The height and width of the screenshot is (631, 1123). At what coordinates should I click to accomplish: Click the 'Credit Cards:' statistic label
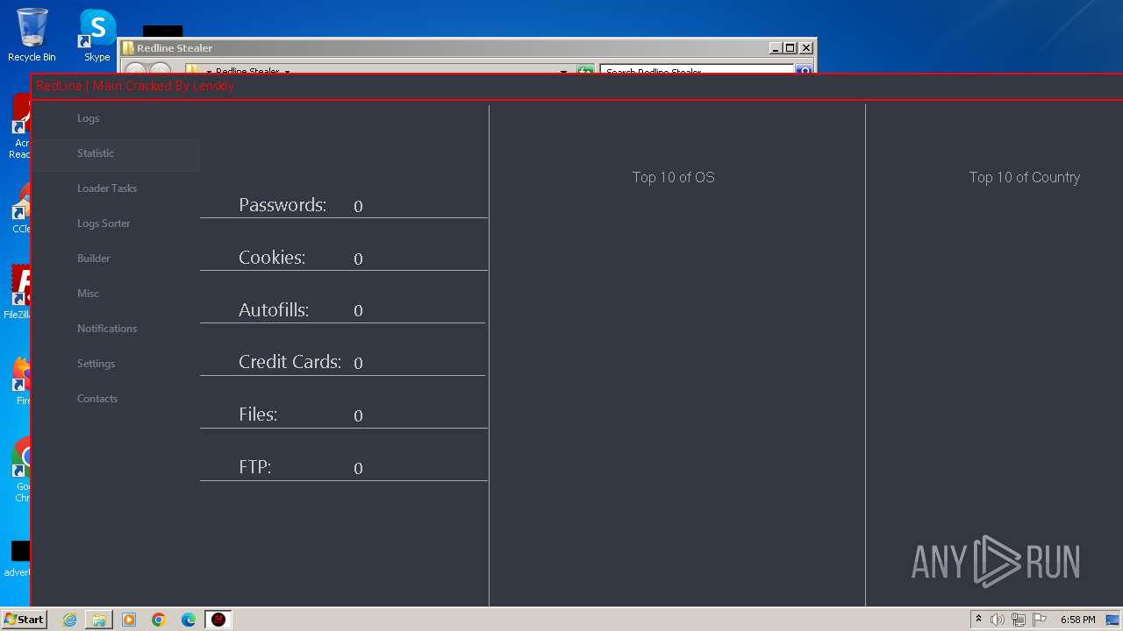(290, 362)
